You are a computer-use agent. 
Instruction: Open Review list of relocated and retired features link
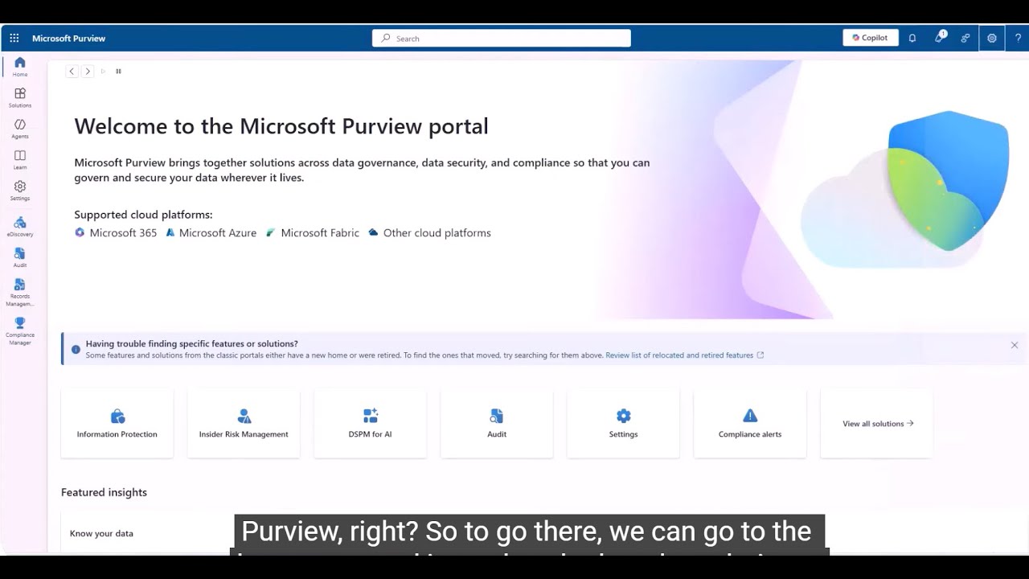684,355
